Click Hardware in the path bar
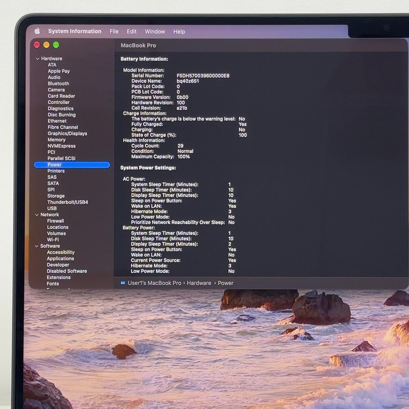 click(x=199, y=283)
